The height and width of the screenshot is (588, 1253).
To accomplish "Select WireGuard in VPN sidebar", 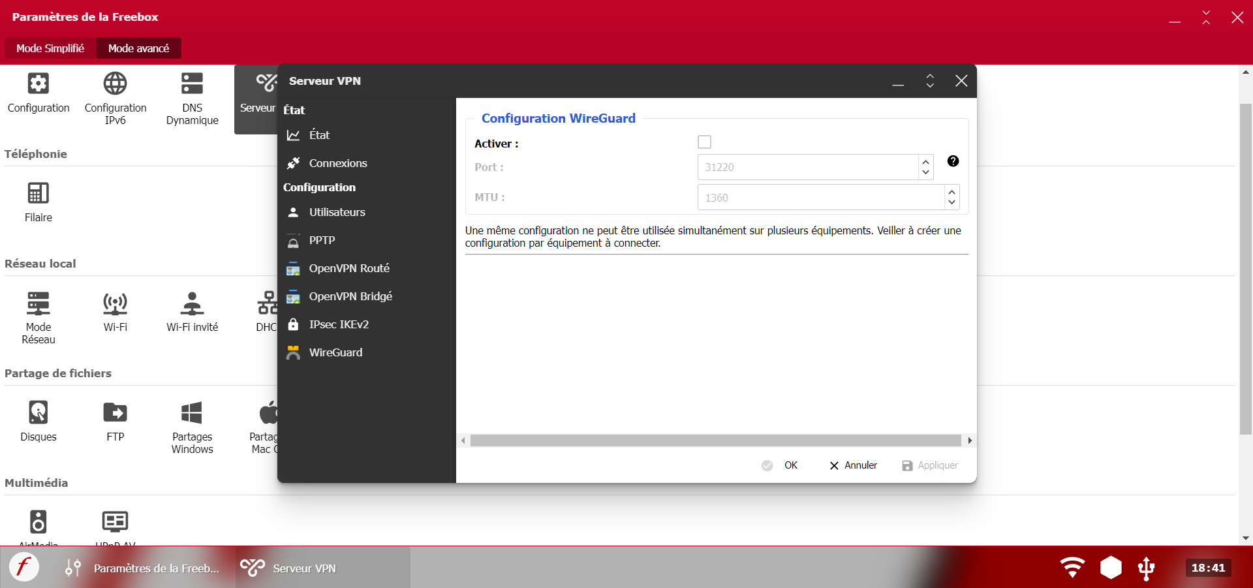I will 367,352.
